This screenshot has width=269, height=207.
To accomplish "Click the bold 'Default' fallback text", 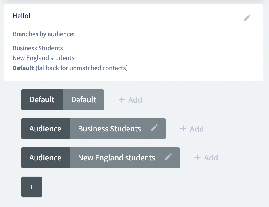I will pos(23,68).
